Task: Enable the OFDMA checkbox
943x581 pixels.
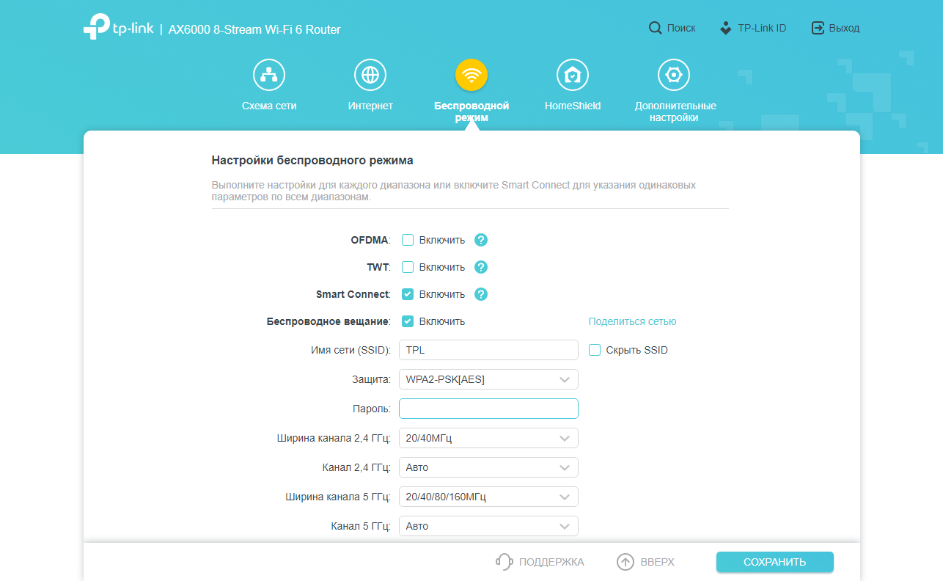Action: tap(408, 240)
